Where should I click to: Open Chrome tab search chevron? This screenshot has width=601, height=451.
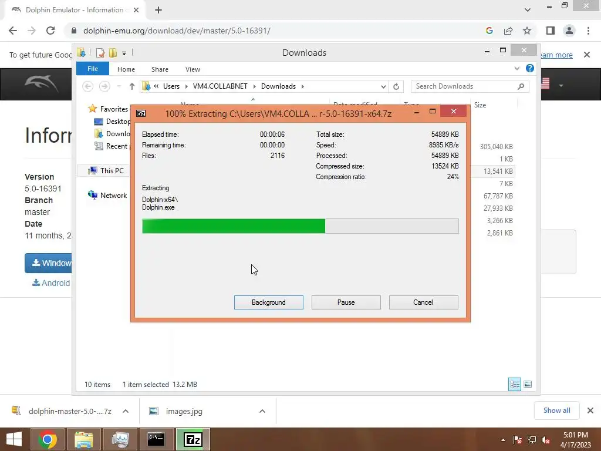(x=528, y=10)
